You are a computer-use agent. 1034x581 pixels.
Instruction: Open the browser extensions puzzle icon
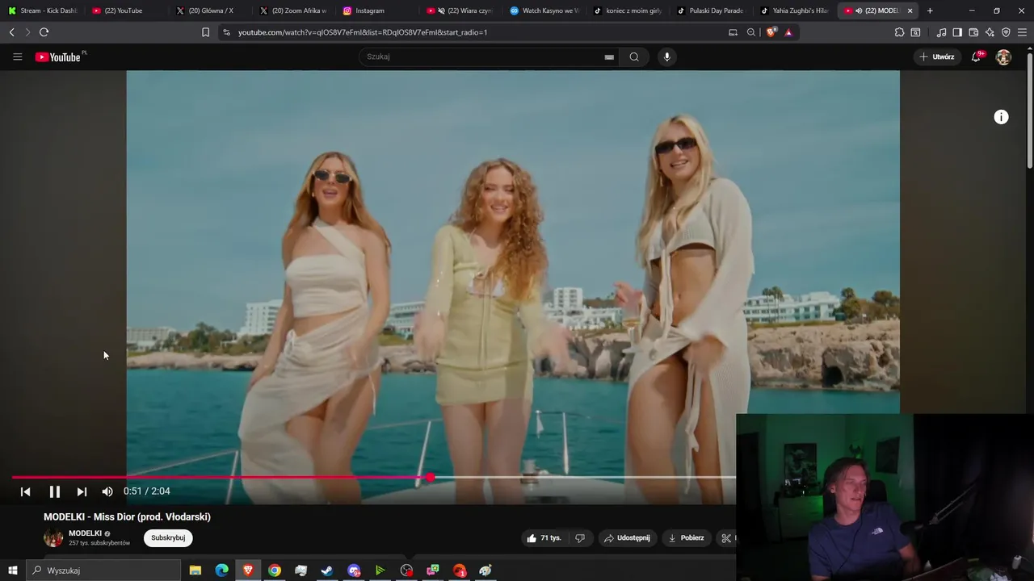point(899,32)
